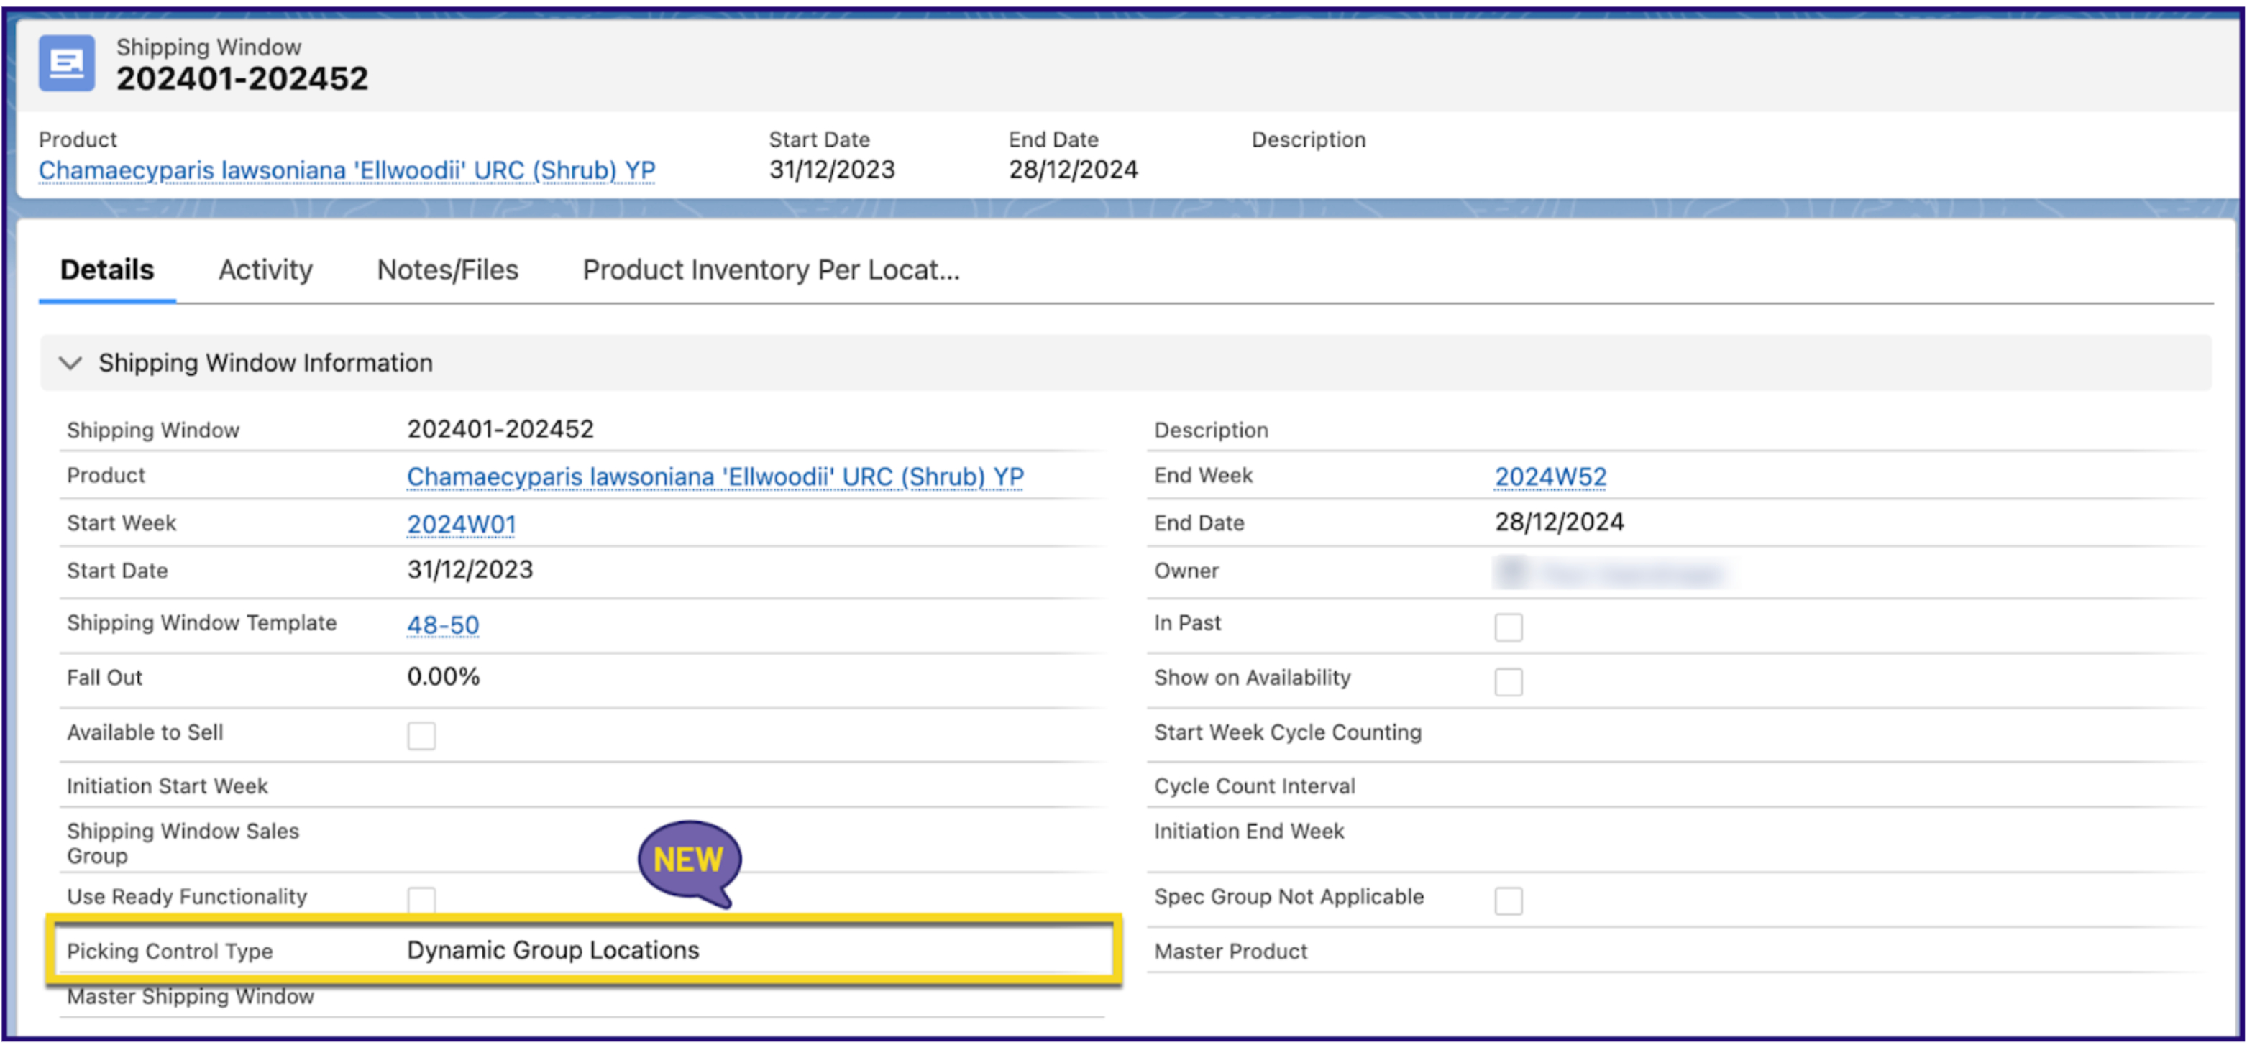Toggle the In Past checkbox
This screenshot has height=1050, width=2247.
[1508, 627]
